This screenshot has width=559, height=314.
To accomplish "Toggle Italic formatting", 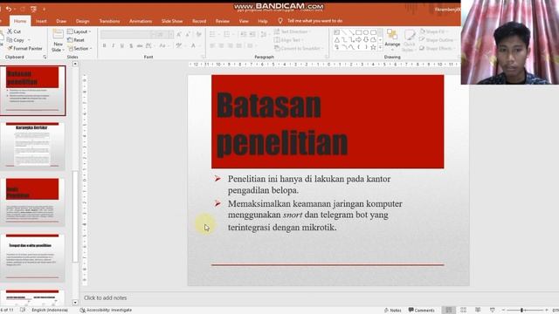I will [x=114, y=46].
